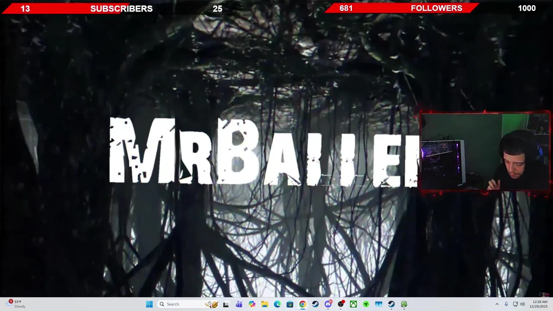Launch Microsoft Teams from the taskbar
Screen dimensions: 553x311
click(239, 304)
